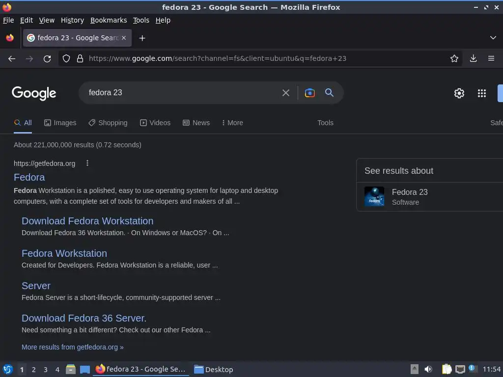Clear the Google search box
This screenshot has width=503, height=377.
point(285,93)
